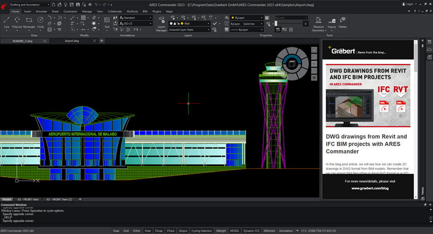This screenshot has width=433, height=234.
Task: Open the Layers Manager
Action: [161, 24]
